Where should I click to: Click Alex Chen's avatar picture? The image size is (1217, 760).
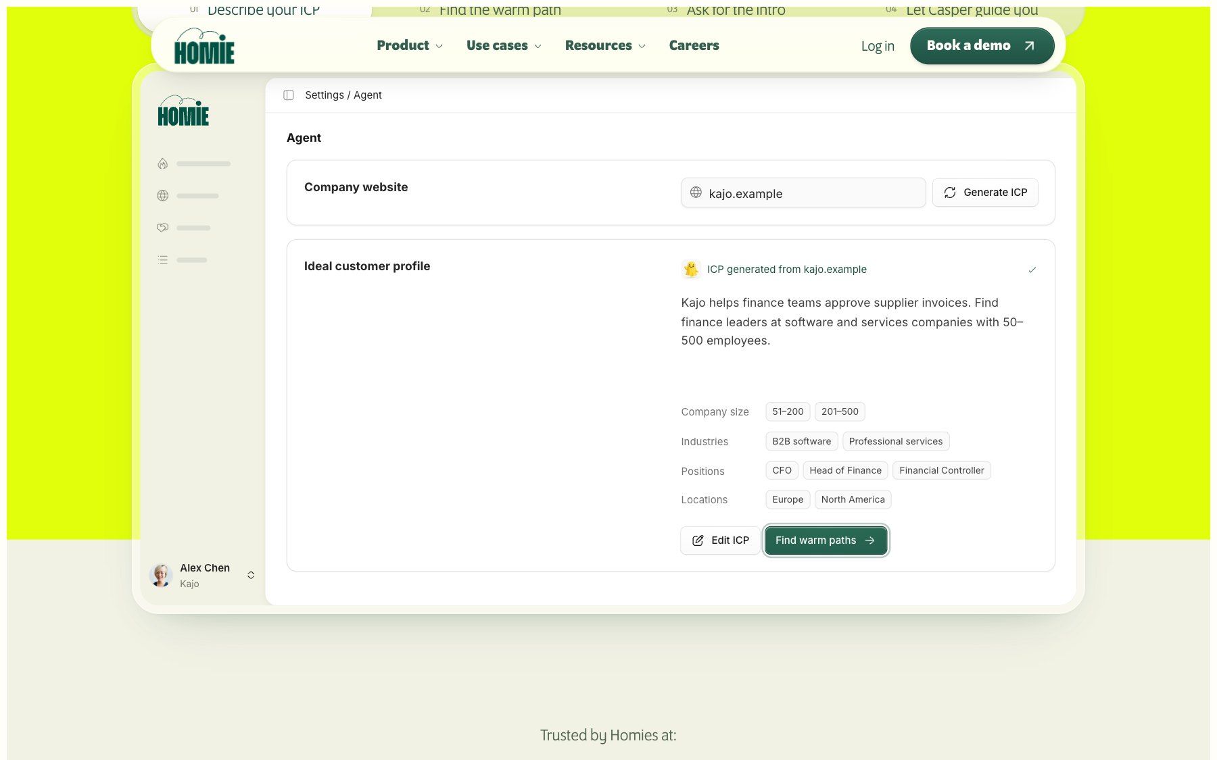tap(161, 576)
